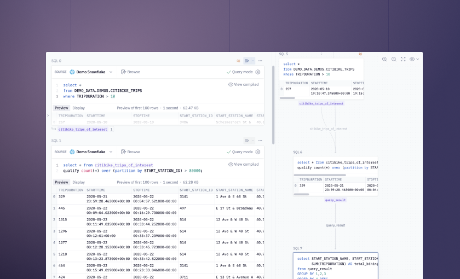460x279 pixels.
Task: Select Preview tab in SQL 0
Action: click(61, 108)
